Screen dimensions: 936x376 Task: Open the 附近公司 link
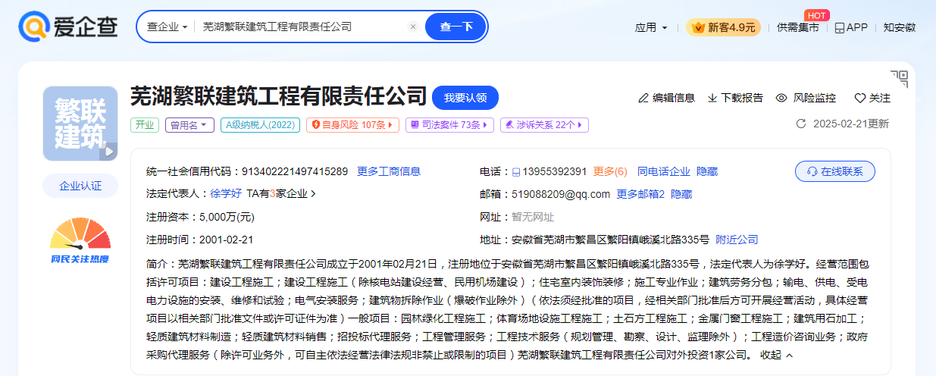pos(737,240)
